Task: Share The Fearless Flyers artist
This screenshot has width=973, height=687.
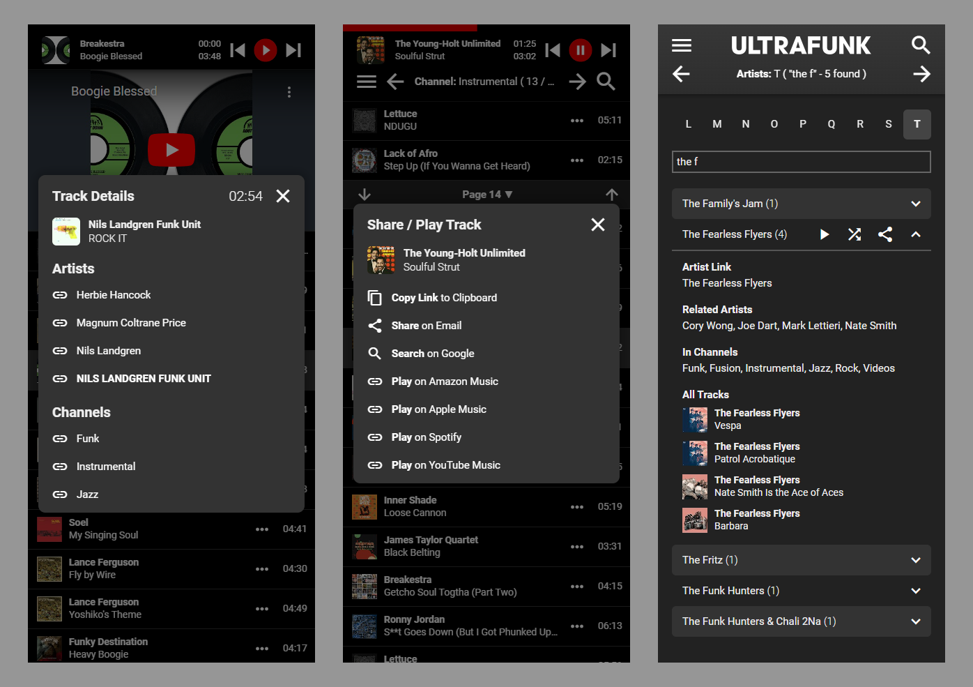Action: pyautogui.click(x=885, y=234)
